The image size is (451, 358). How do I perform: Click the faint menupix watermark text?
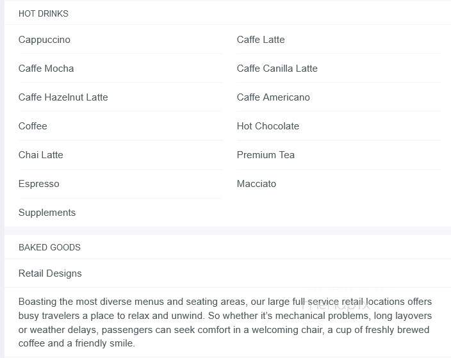click(336, 305)
